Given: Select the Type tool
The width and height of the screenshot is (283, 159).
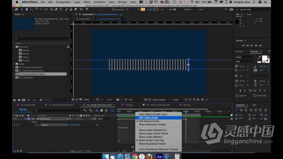Looking at the screenshot, I should (61, 9).
